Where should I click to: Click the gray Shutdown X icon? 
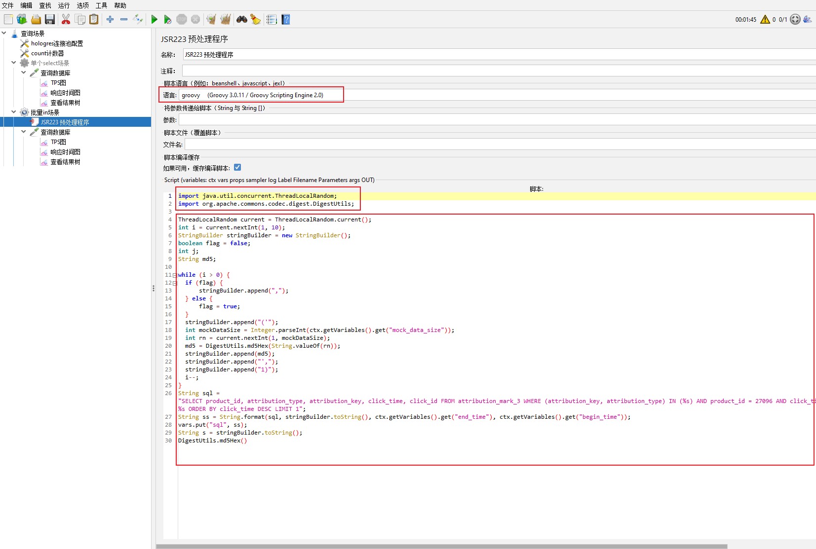click(195, 19)
